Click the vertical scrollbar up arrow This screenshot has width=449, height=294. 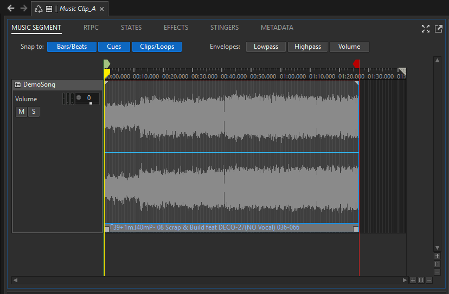[437, 60]
